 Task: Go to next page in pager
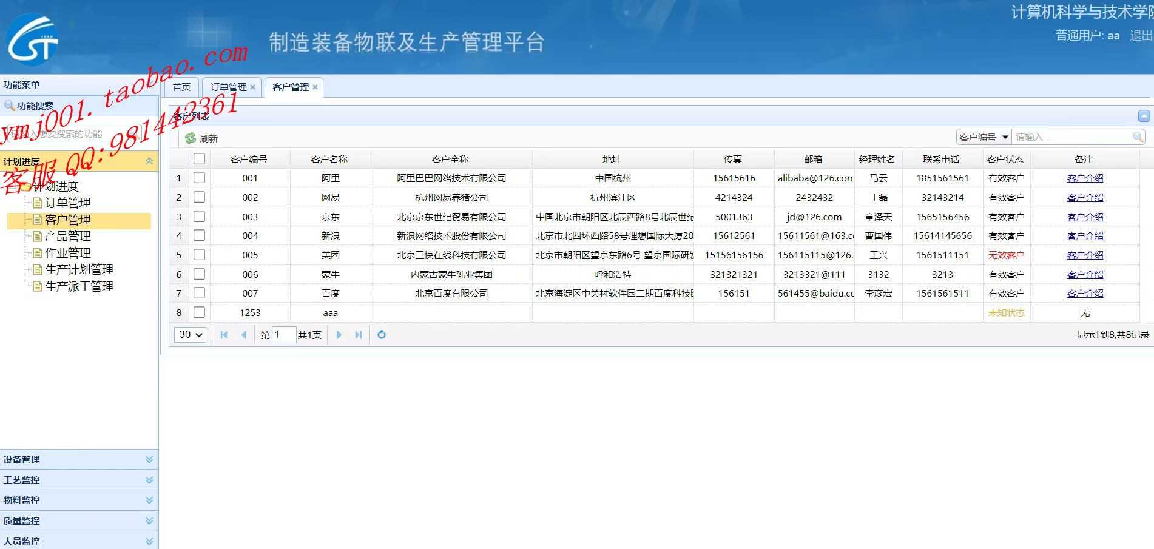(339, 335)
